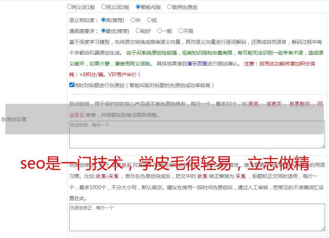Image resolution: width=329 pixels, height=238 pixels.
Task: Open the 演示页面 link
Action: click(197, 64)
